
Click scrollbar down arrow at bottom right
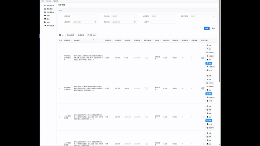[220, 144]
